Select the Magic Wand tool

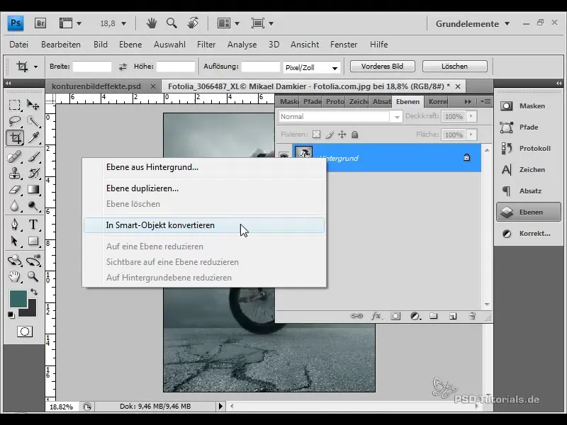[33, 121]
